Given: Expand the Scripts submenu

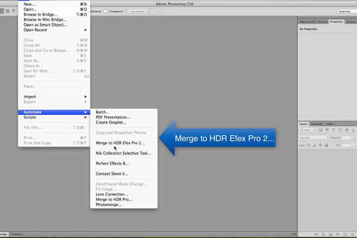Looking at the screenshot, I should point(54,117).
